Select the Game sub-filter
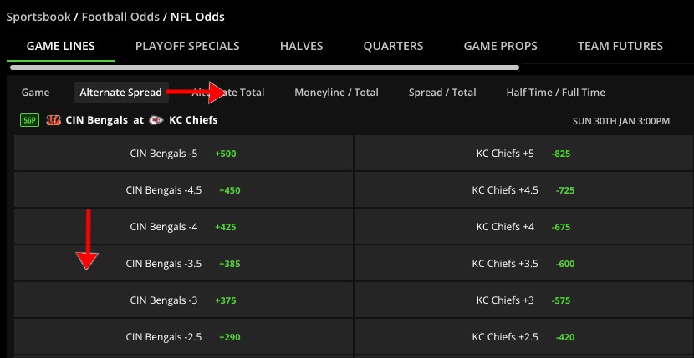 [35, 93]
